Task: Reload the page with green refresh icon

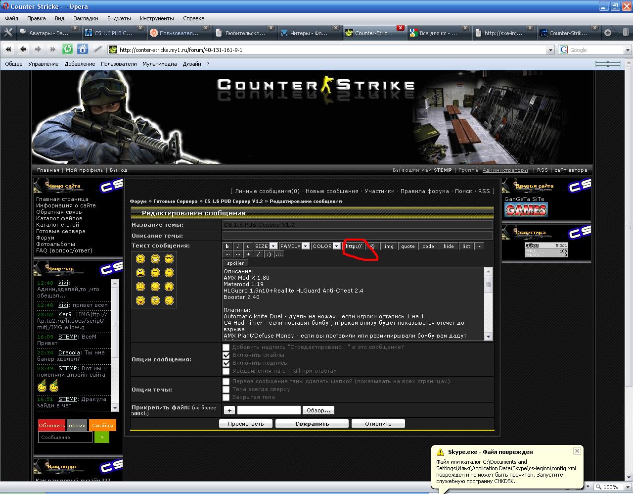Action: click(68, 49)
